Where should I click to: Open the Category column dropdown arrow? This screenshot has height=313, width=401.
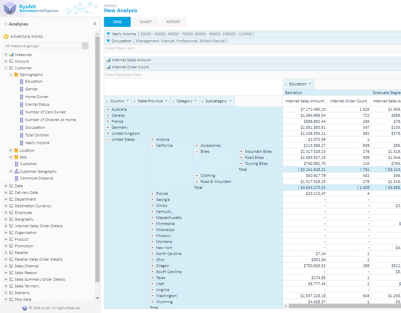[x=195, y=101]
